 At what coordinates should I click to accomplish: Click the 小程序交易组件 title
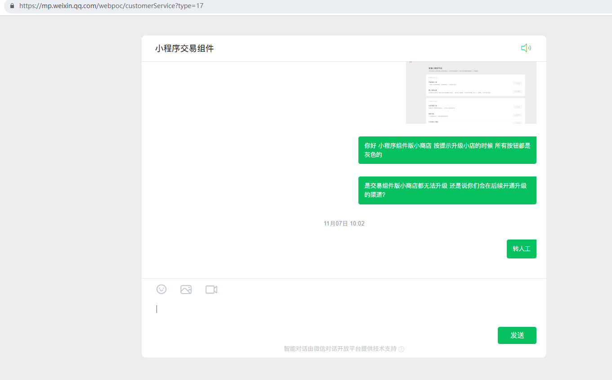click(184, 49)
